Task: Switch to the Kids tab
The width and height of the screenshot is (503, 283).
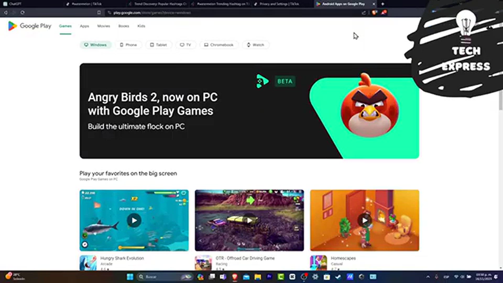Action: [x=141, y=26]
